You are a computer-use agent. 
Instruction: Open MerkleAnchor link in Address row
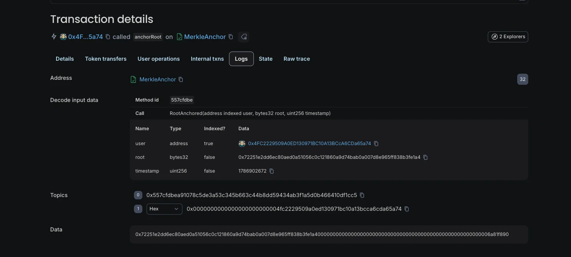pyautogui.click(x=158, y=79)
